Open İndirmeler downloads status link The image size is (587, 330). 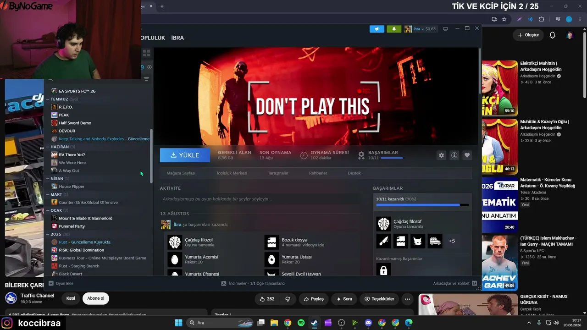point(253,283)
